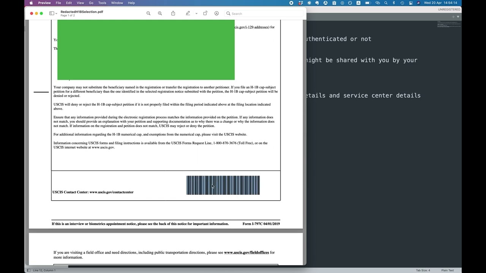Click the zoom out magnifier in Preview toolbar
Screen dimensions: 486x273
[148, 13]
